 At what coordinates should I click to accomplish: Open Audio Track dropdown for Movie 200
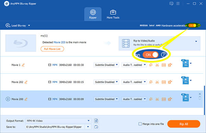coord(134,99)
